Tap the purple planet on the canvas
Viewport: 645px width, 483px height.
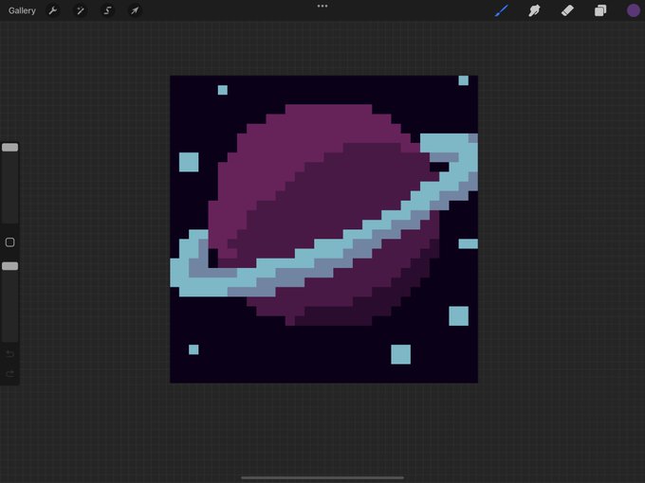(325, 214)
